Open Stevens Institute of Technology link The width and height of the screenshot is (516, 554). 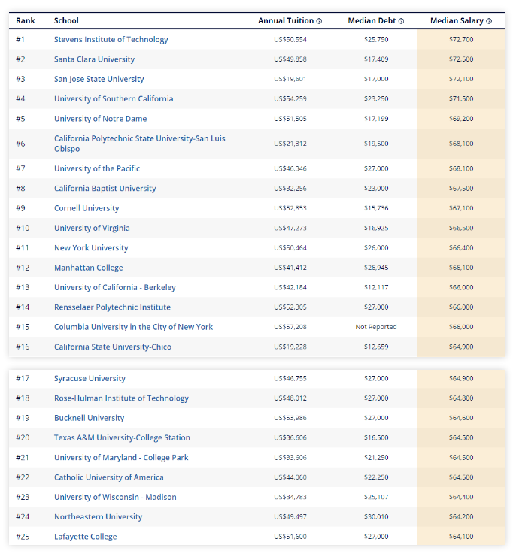(x=111, y=39)
